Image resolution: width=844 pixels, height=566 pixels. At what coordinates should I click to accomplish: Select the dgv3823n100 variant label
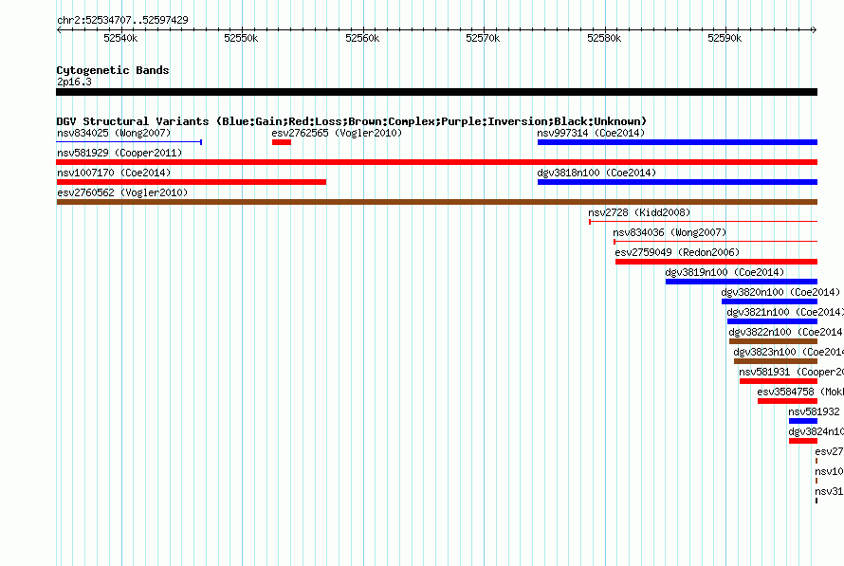[x=789, y=352]
